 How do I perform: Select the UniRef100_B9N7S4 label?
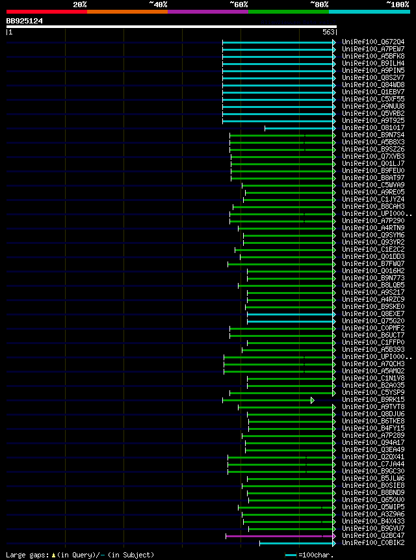[373, 135]
